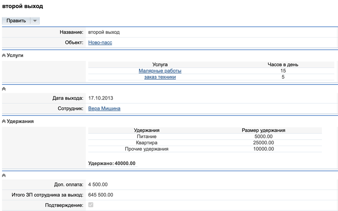338x211 pixels.
Task: Click the Удержания section title text
Action: tap(20, 121)
